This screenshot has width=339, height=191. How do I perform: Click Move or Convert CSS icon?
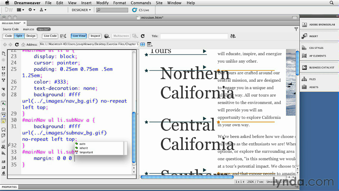(4, 153)
